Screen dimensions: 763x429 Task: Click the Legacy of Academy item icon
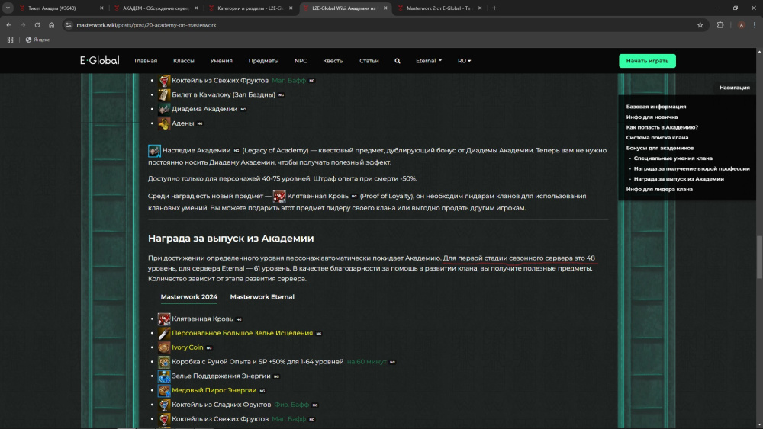point(154,151)
